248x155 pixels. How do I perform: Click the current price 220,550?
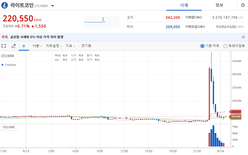(18, 18)
